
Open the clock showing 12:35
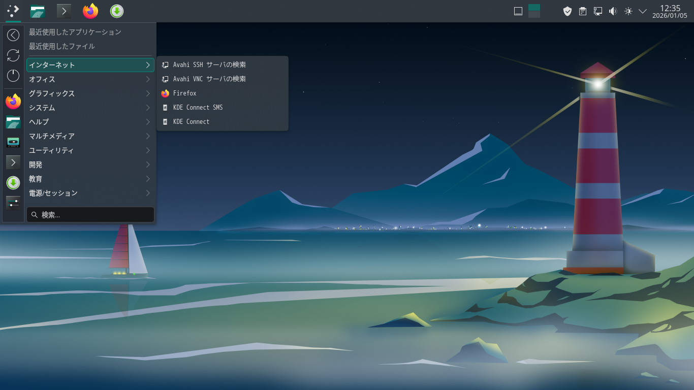pos(670,11)
